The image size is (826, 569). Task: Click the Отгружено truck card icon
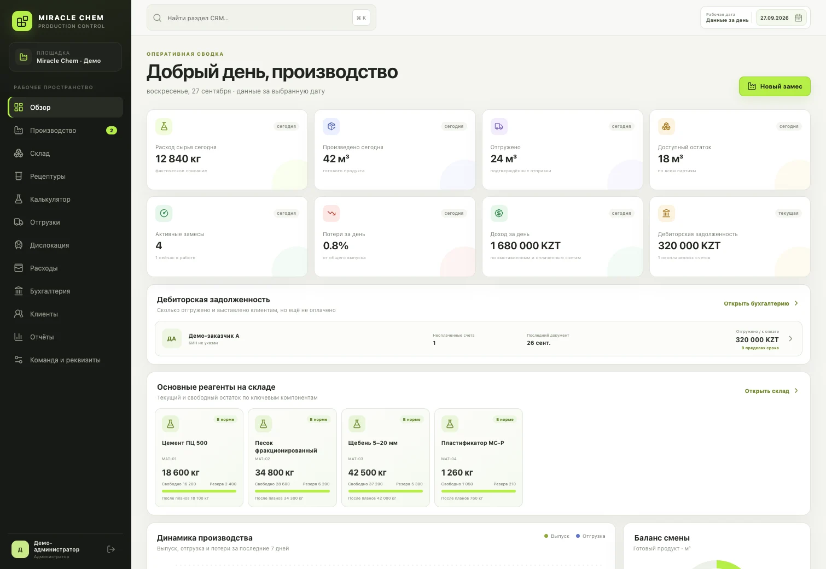499,126
